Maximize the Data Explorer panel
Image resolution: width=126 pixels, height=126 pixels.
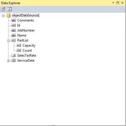tap(118, 3)
